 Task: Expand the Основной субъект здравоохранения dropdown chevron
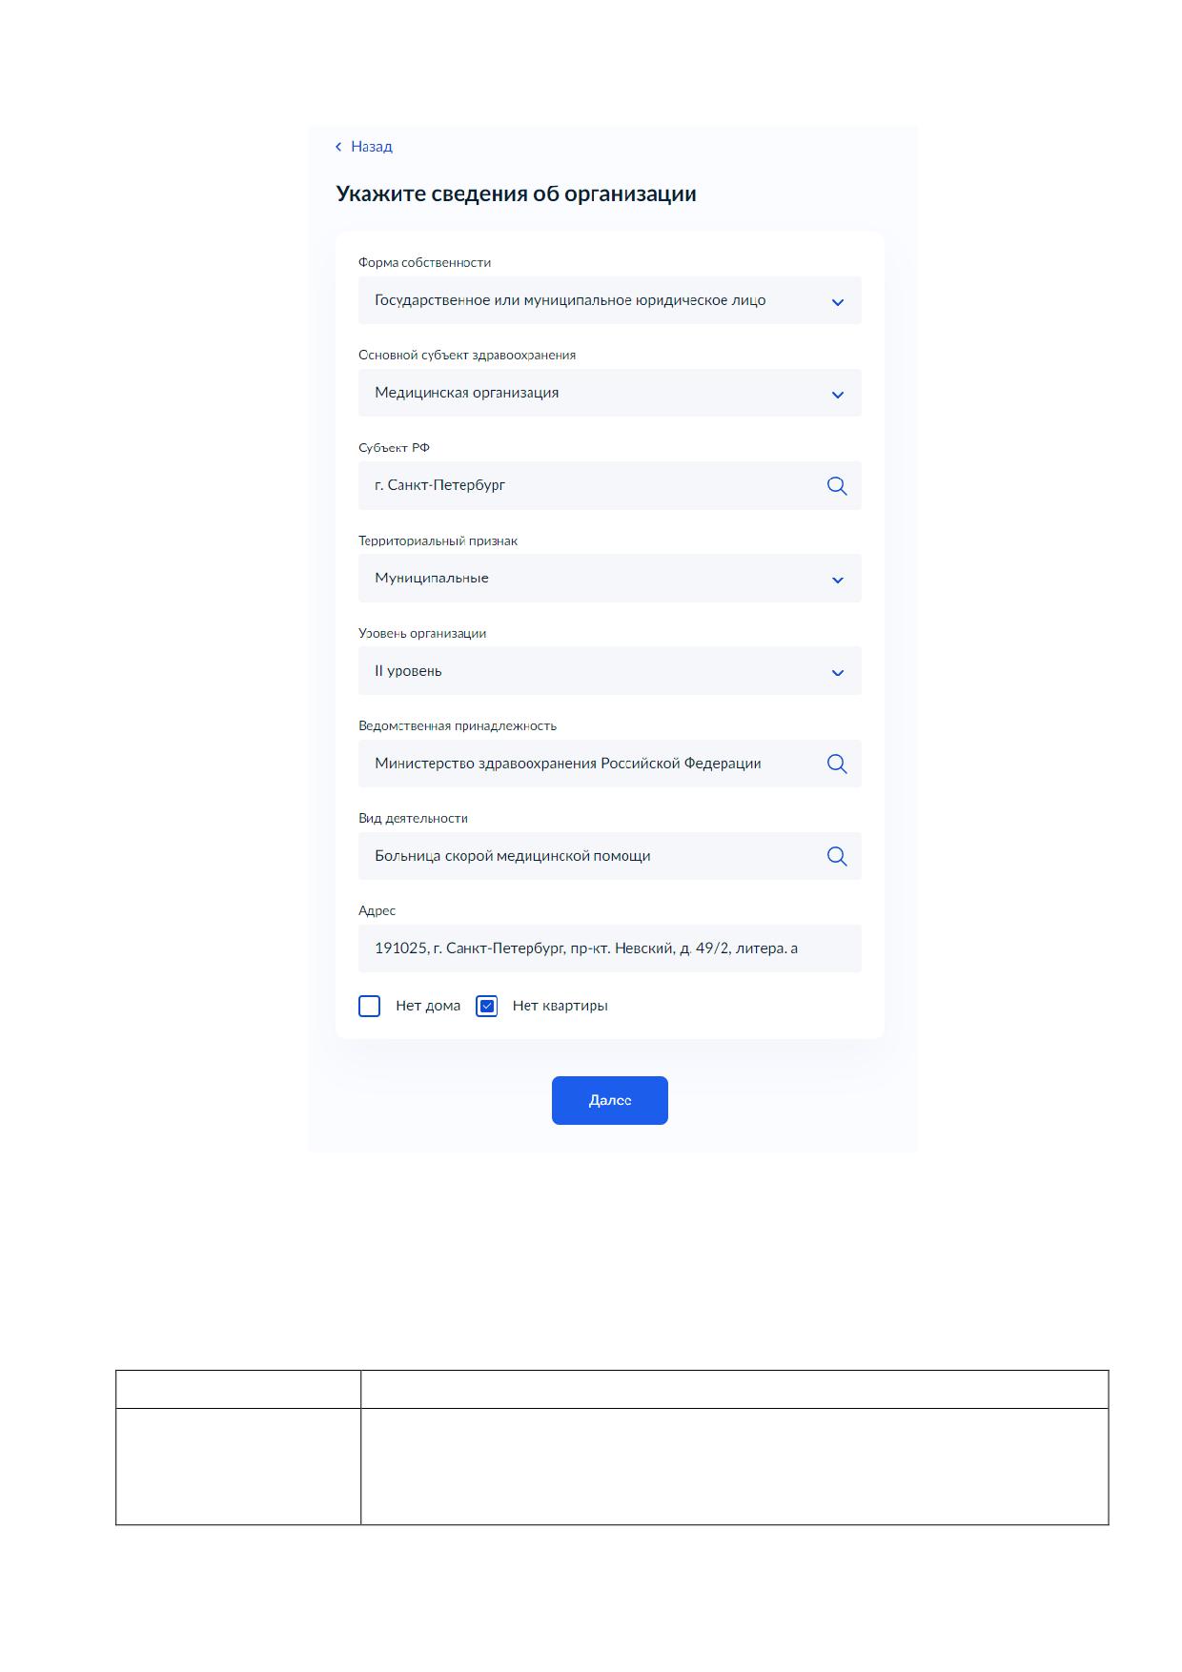[x=838, y=395]
